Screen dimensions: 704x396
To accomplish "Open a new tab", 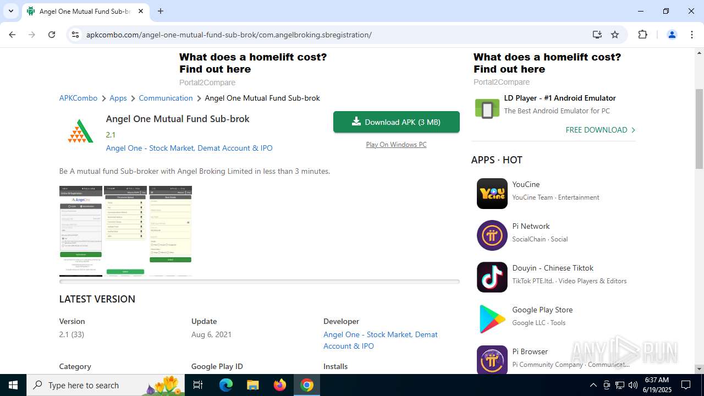I will tap(161, 11).
